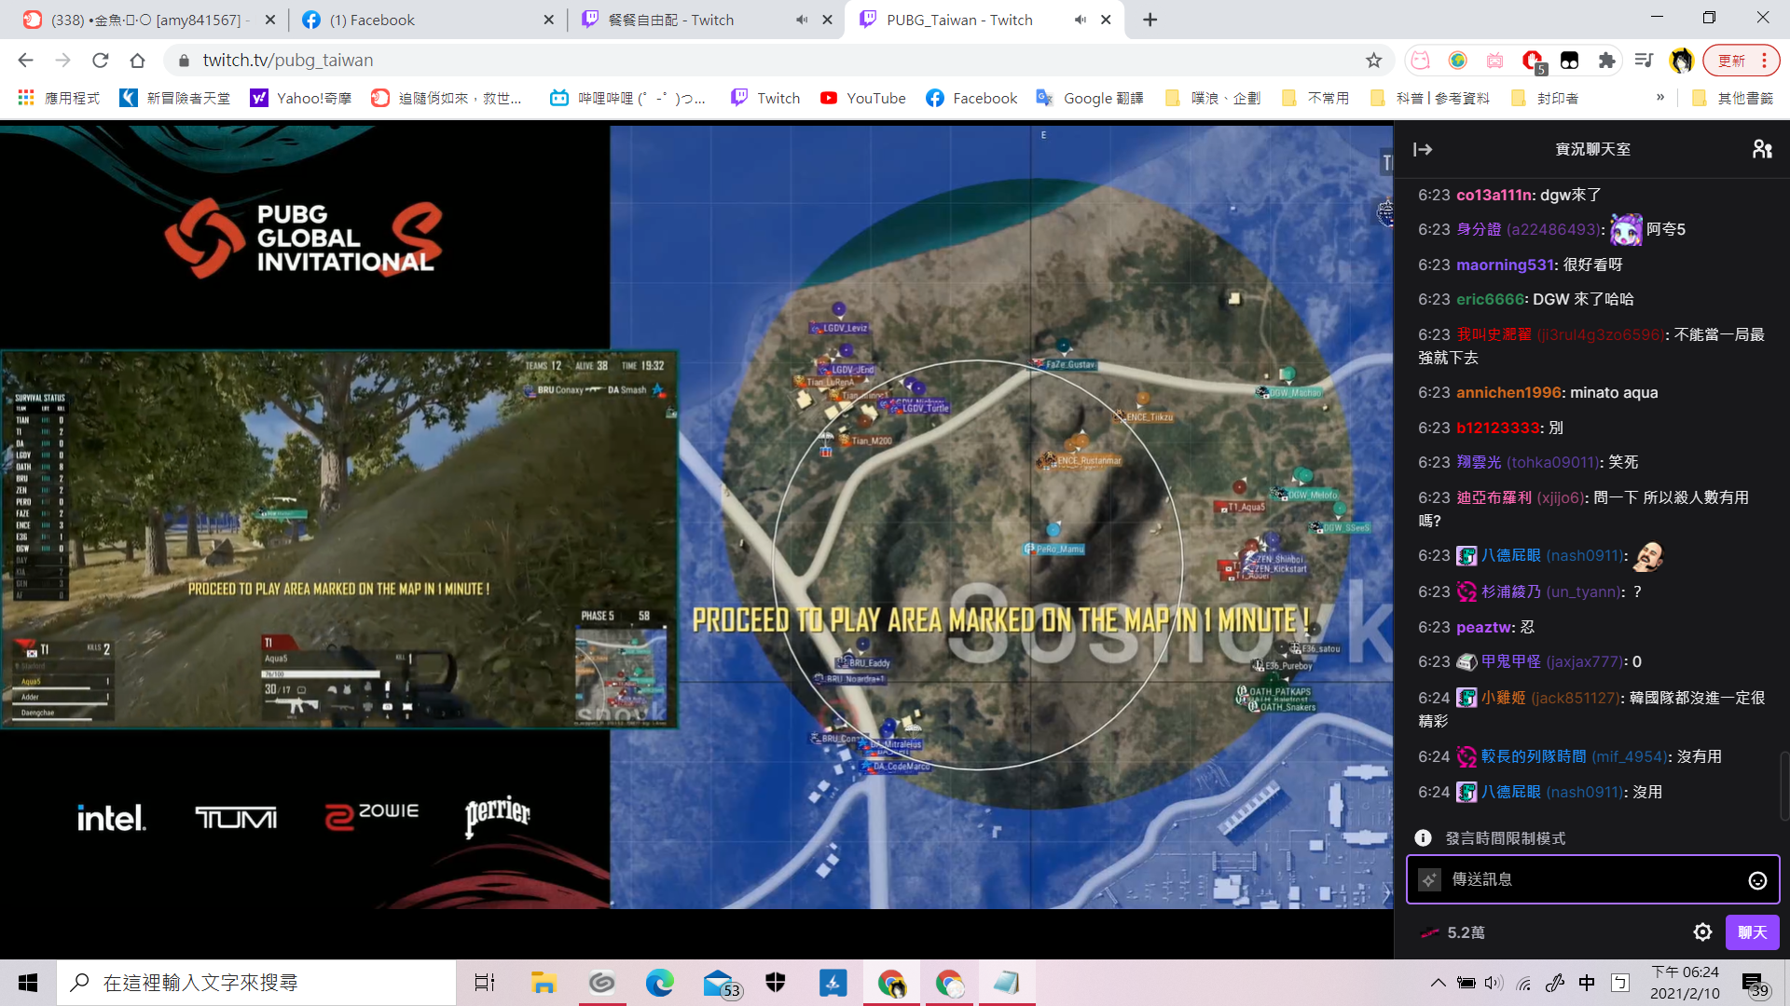Screen dimensions: 1790x1006
Task: Open the Google 翻譯 bookmark
Action: tap(1090, 98)
